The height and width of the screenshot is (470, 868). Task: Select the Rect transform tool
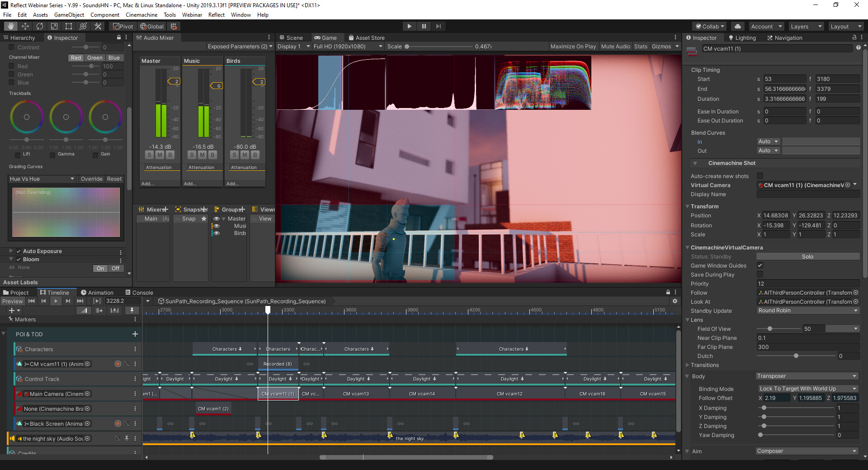point(69,26)
